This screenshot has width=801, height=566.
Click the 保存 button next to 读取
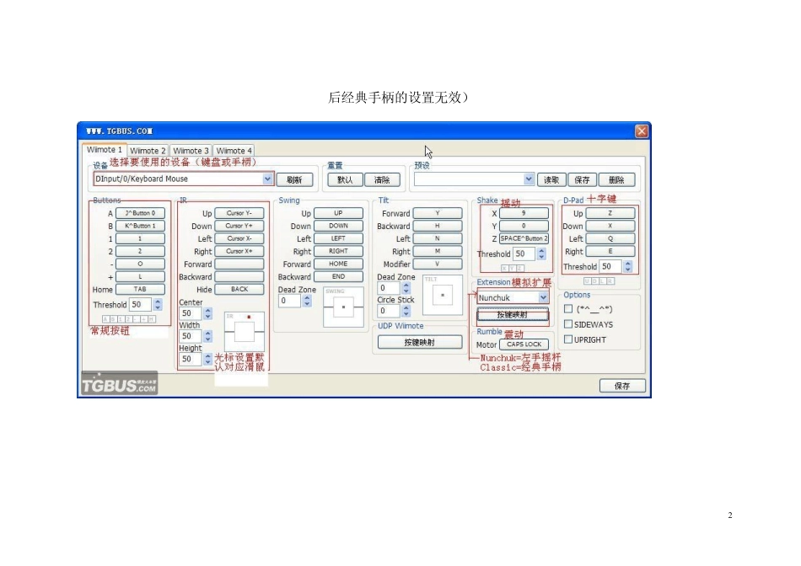582,179
